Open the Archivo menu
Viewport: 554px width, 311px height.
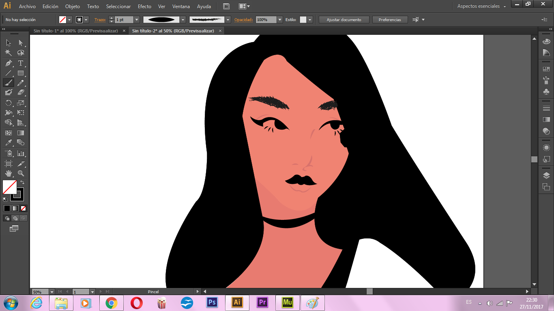pyautogui.click(x=27, y=6)
